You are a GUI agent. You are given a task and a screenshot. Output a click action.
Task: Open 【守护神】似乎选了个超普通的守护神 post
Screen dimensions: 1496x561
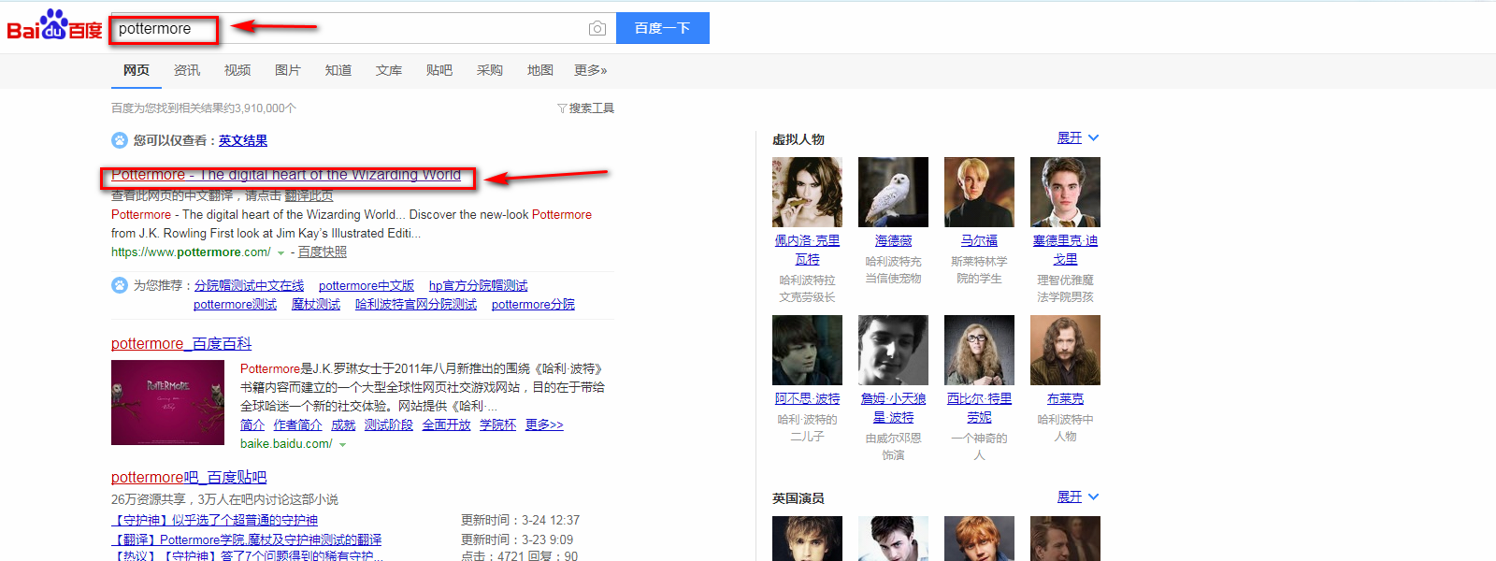[x=215, y=520]
